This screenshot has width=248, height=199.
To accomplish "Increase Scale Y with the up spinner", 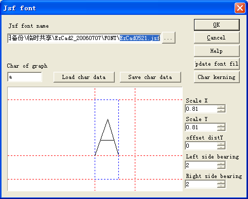I will (x=221, y=126).
